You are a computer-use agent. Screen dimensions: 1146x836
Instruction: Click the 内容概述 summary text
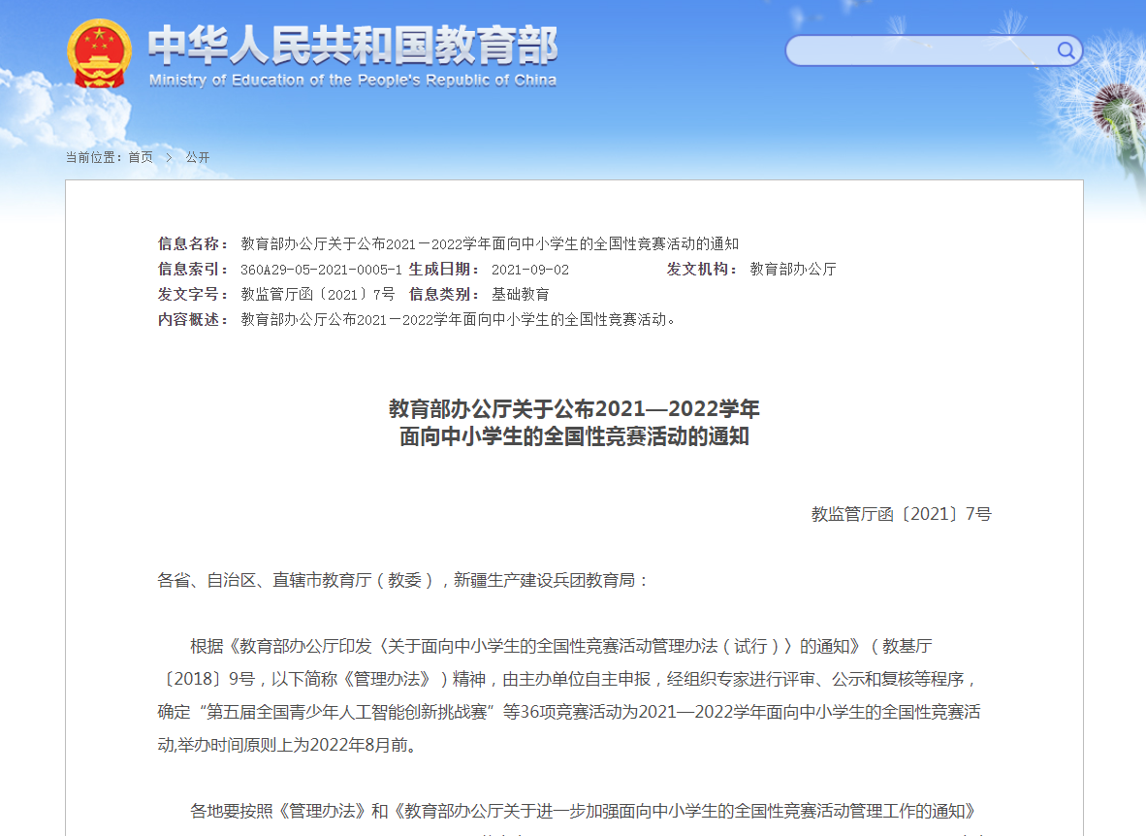458,320
